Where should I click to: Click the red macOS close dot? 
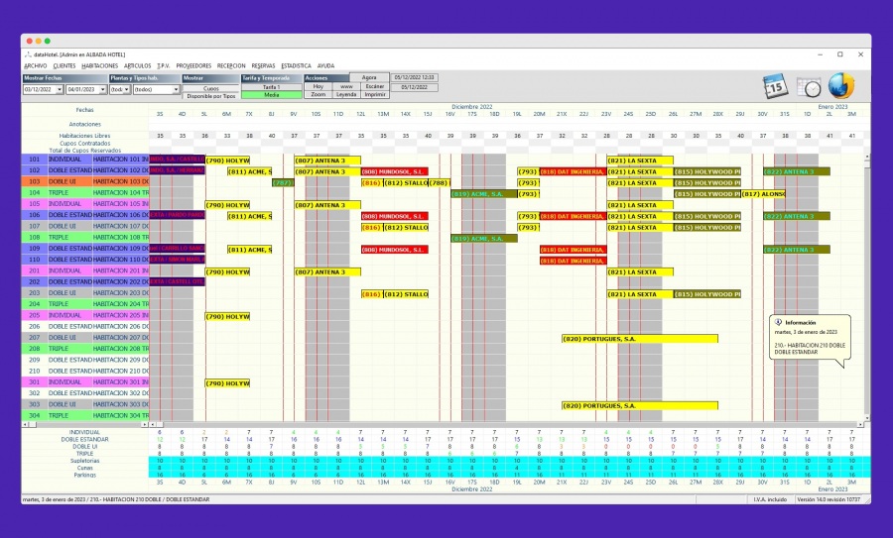[x=27, y=41]
